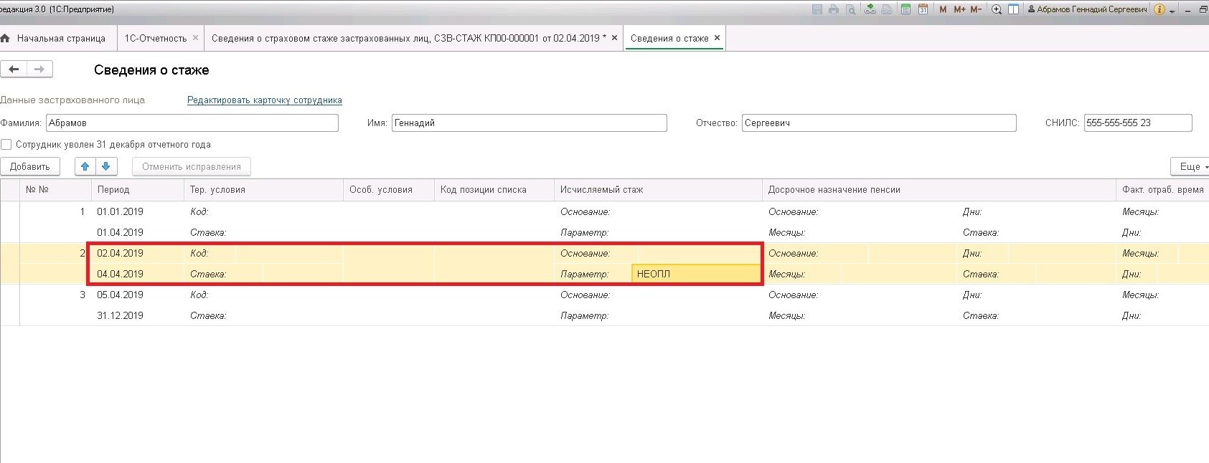Open the calendar icon in top toolbar
The width and height of the screenshot is (1209, 463).
(923, 9)
